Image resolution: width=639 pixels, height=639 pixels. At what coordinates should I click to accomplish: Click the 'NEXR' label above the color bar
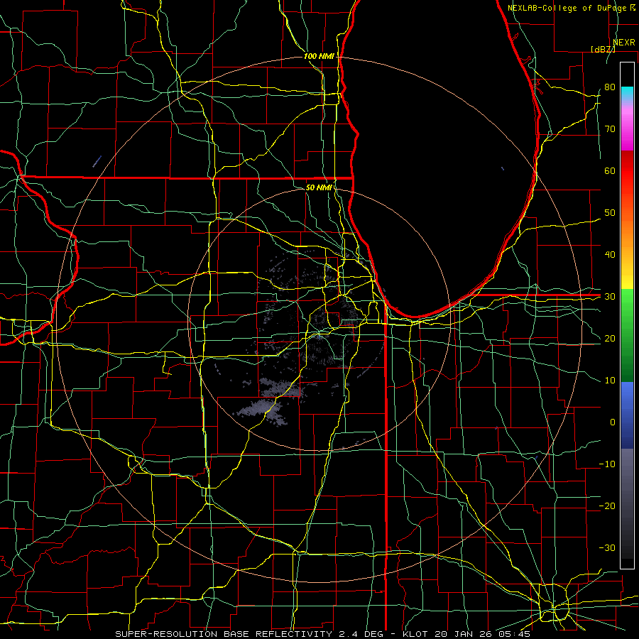624,43
